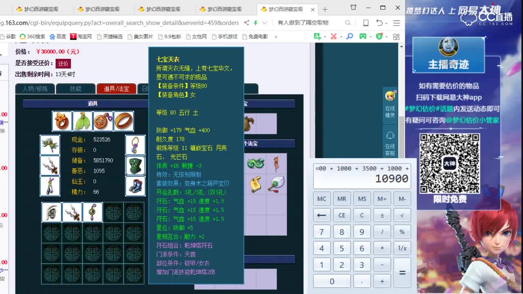
Task: Switch to the 技能 tab
Action: click(x=76, y=89)
